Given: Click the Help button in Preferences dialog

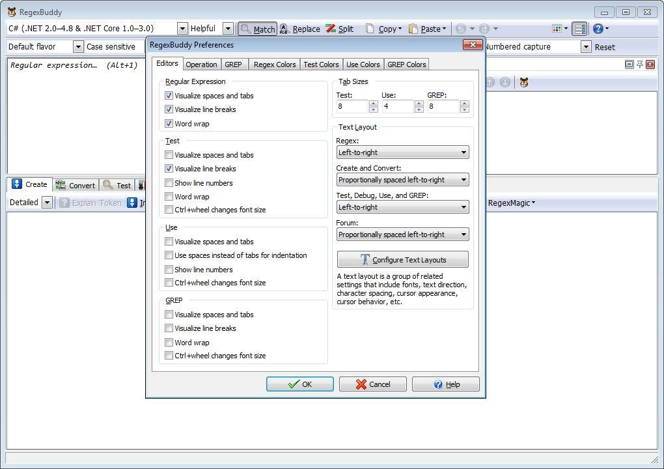Looking at the screenshot, I should coord(446,384).
